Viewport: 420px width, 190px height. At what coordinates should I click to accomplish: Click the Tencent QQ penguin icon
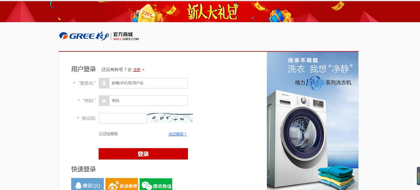(x=78, y=185)
